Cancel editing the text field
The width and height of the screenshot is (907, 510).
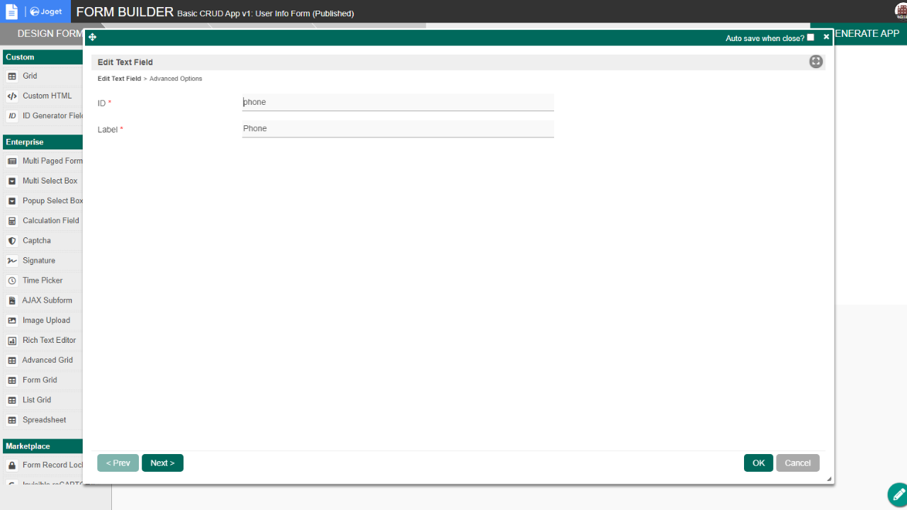797,463
